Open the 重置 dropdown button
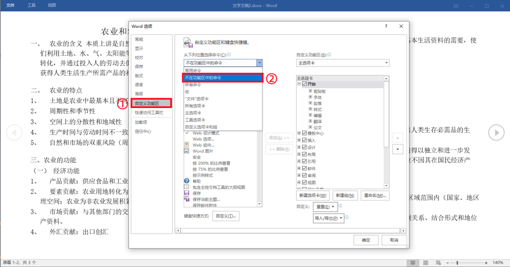The image size is (510, 267). (x=325, y=207)
